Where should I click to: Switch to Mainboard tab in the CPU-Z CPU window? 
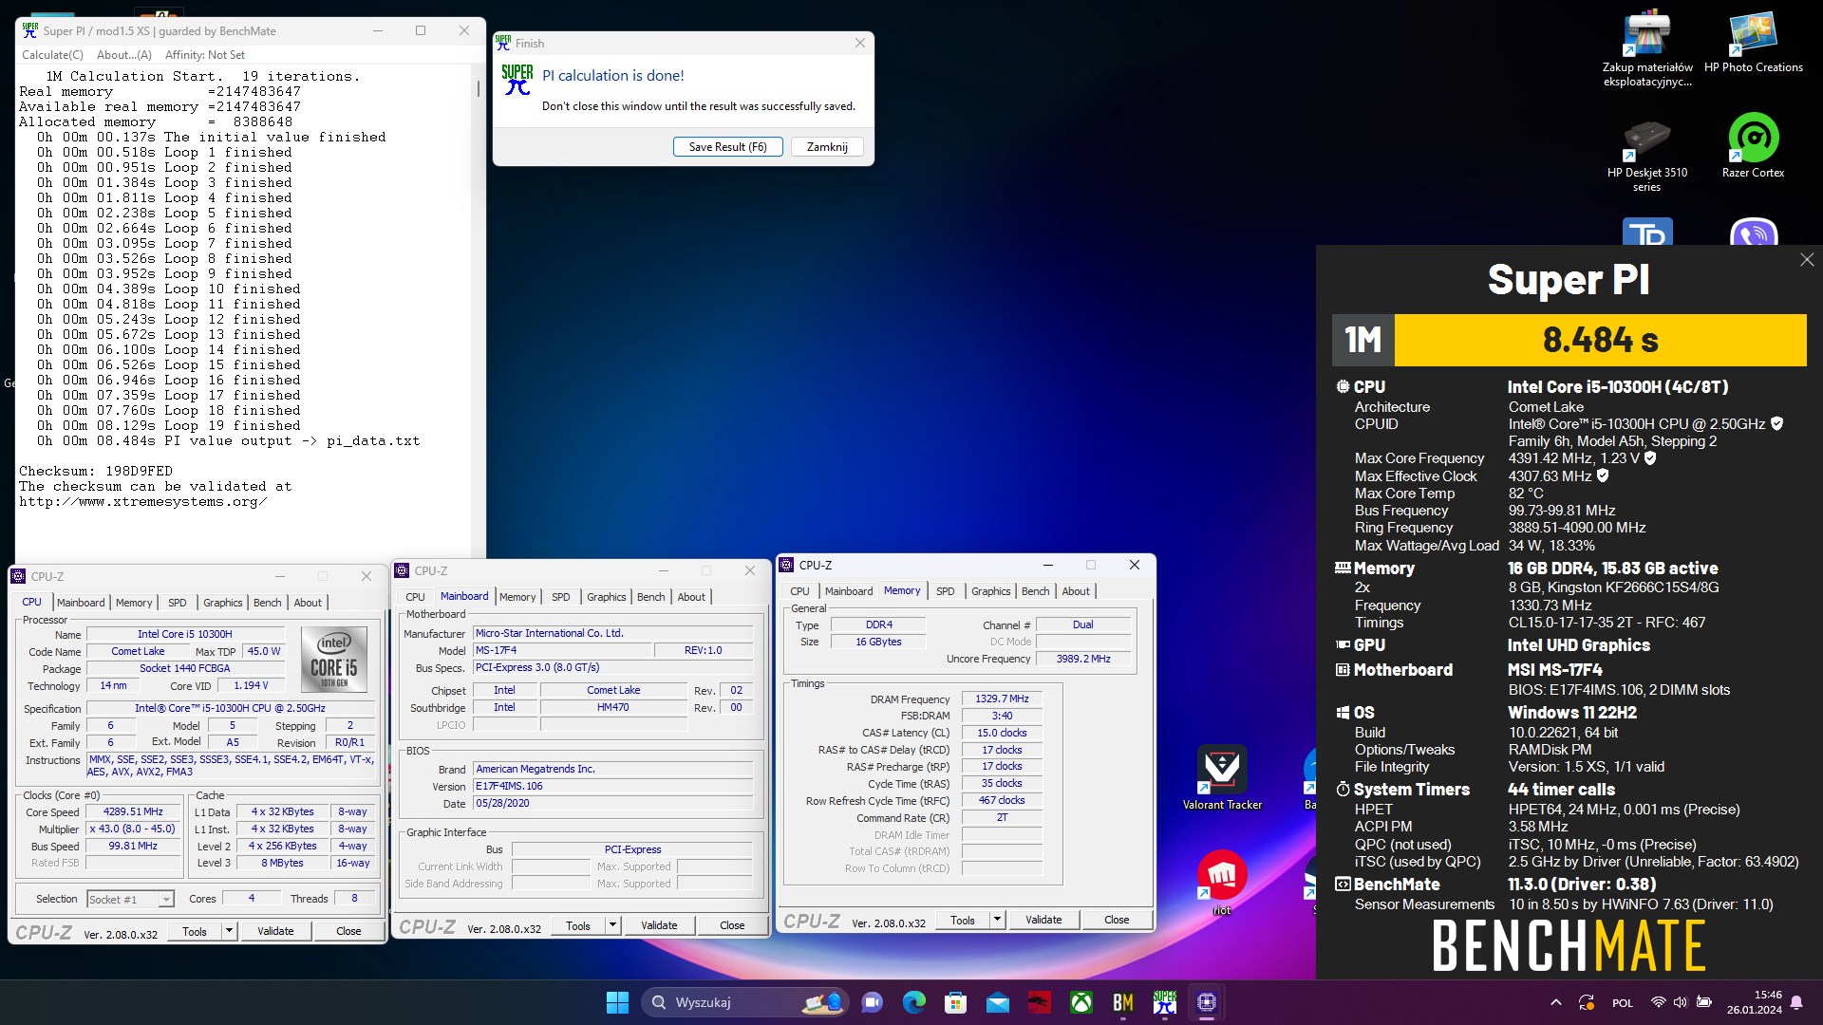(81, 603)
